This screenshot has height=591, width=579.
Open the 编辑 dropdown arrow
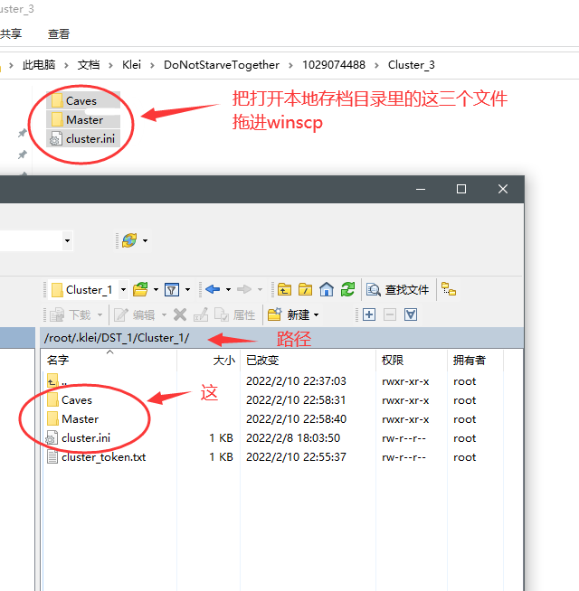pos(164,314)
